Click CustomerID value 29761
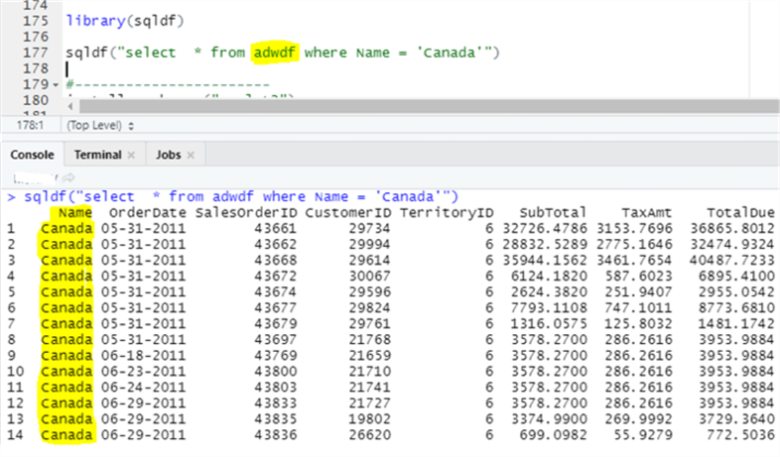The height and width of the screenshot is (457, 780). [x=369, y=324]
